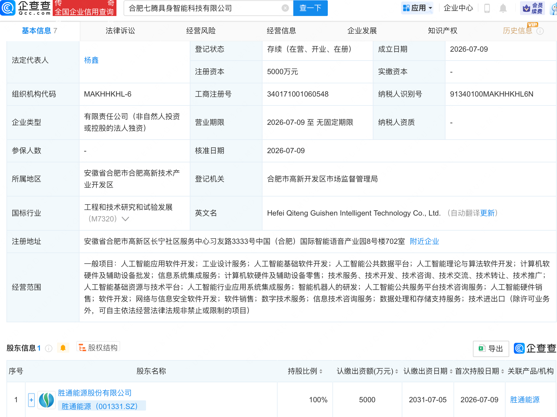The image size is (557, 417).
Task: Click the 2031-07-05 contribution date cell
Action: click(428, 400)
